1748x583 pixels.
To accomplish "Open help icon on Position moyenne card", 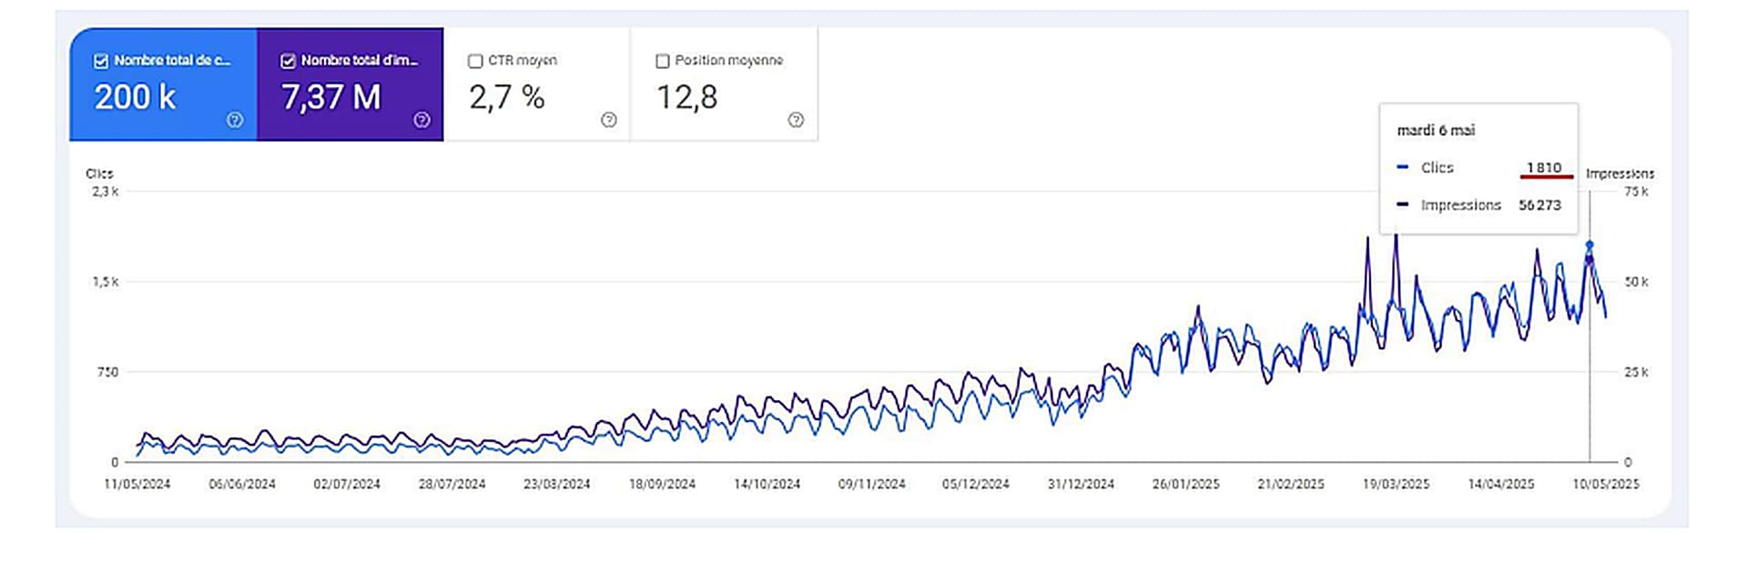I will click(x=796, y=120).
